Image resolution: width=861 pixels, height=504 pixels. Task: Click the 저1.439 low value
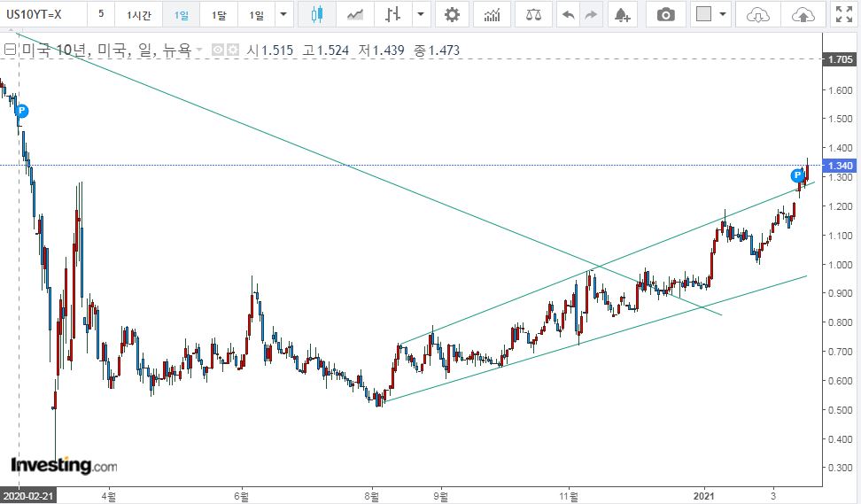(x=381, y=50)
